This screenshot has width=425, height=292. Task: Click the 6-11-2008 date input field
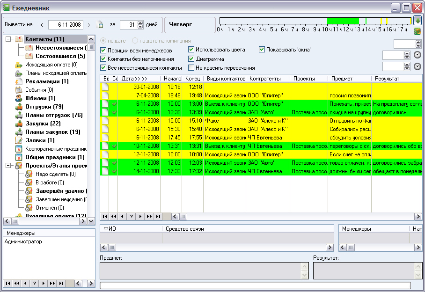click(x=66, y=25)
